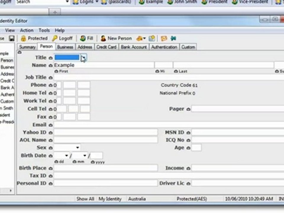Viewport: 284px width, 213px height.
Task: Click the President button in top toolbar
Action: pyautogui.click(x=215, y=2)
